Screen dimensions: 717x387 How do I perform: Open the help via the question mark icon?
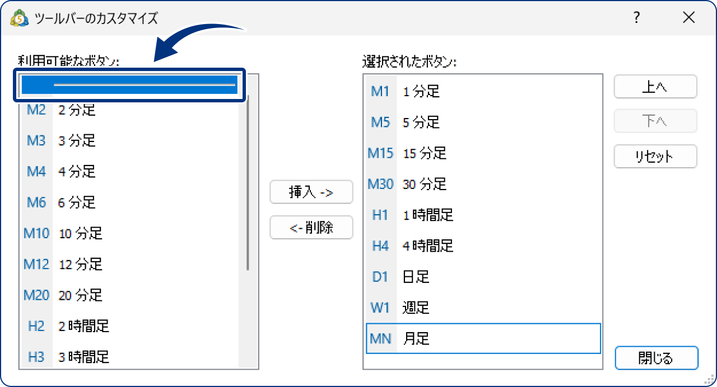(x=636, y=17)
